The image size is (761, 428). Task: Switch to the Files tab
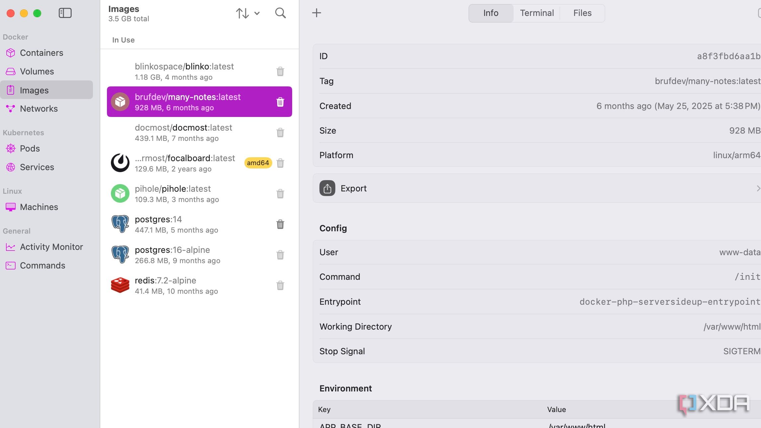point(582,13)
